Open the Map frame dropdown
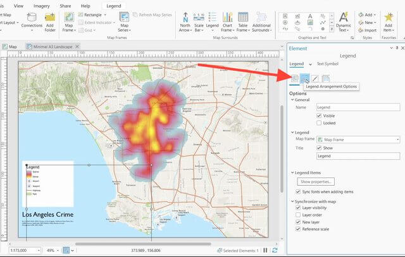The width and height of the screenshot is (405, 257). (358, 140)
